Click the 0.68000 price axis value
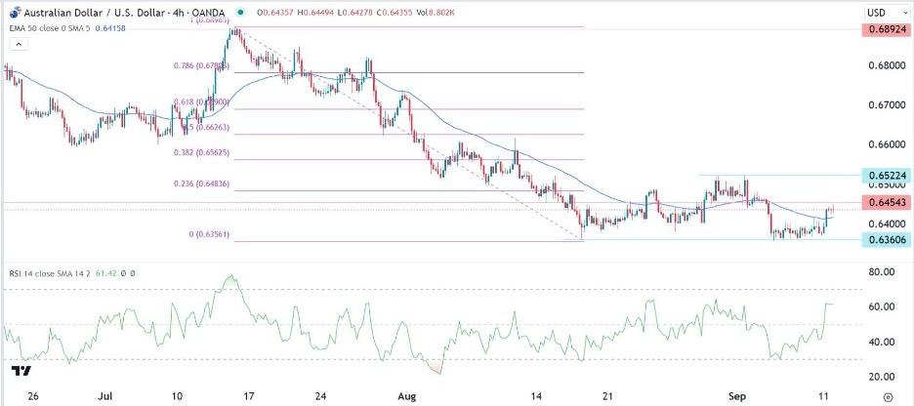Viewport: 914px width, 406px height. point(888,65)
